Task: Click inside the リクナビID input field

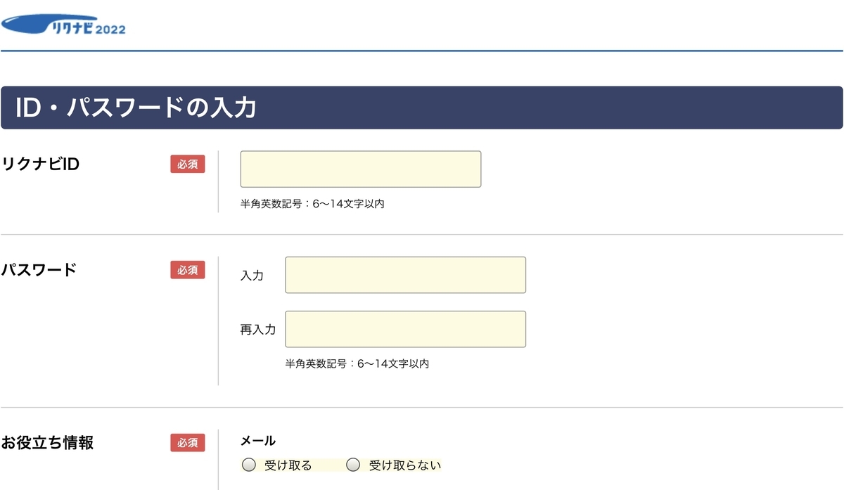Action: tap(360, 169)
